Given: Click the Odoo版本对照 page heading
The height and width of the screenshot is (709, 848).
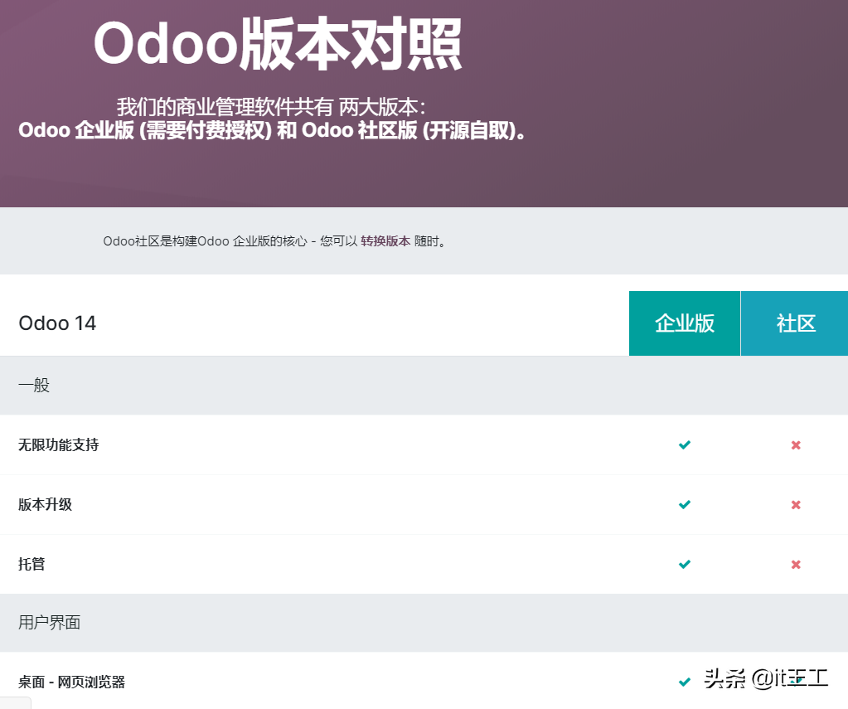Looking at the screenshot, I should click(278, 43).
